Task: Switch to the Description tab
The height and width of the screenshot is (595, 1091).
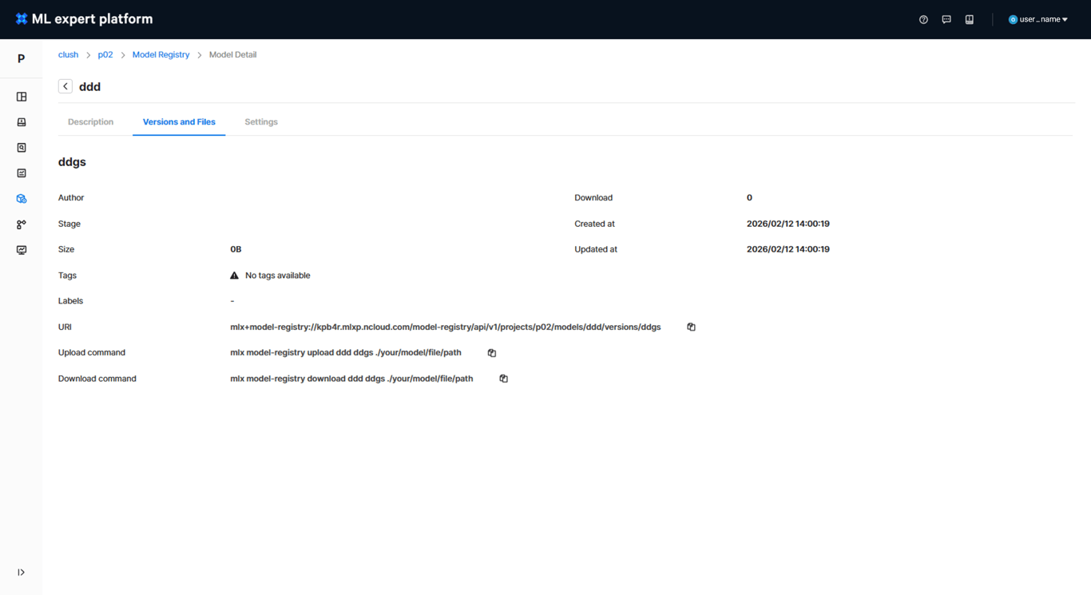Action: click(x=91, y=122)
